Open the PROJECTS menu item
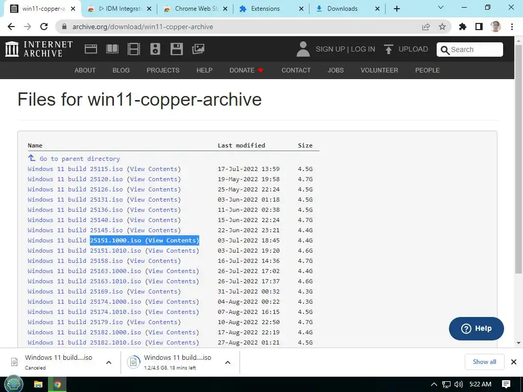This screenshot has width=523, height=392. click(x=163, y=70)
